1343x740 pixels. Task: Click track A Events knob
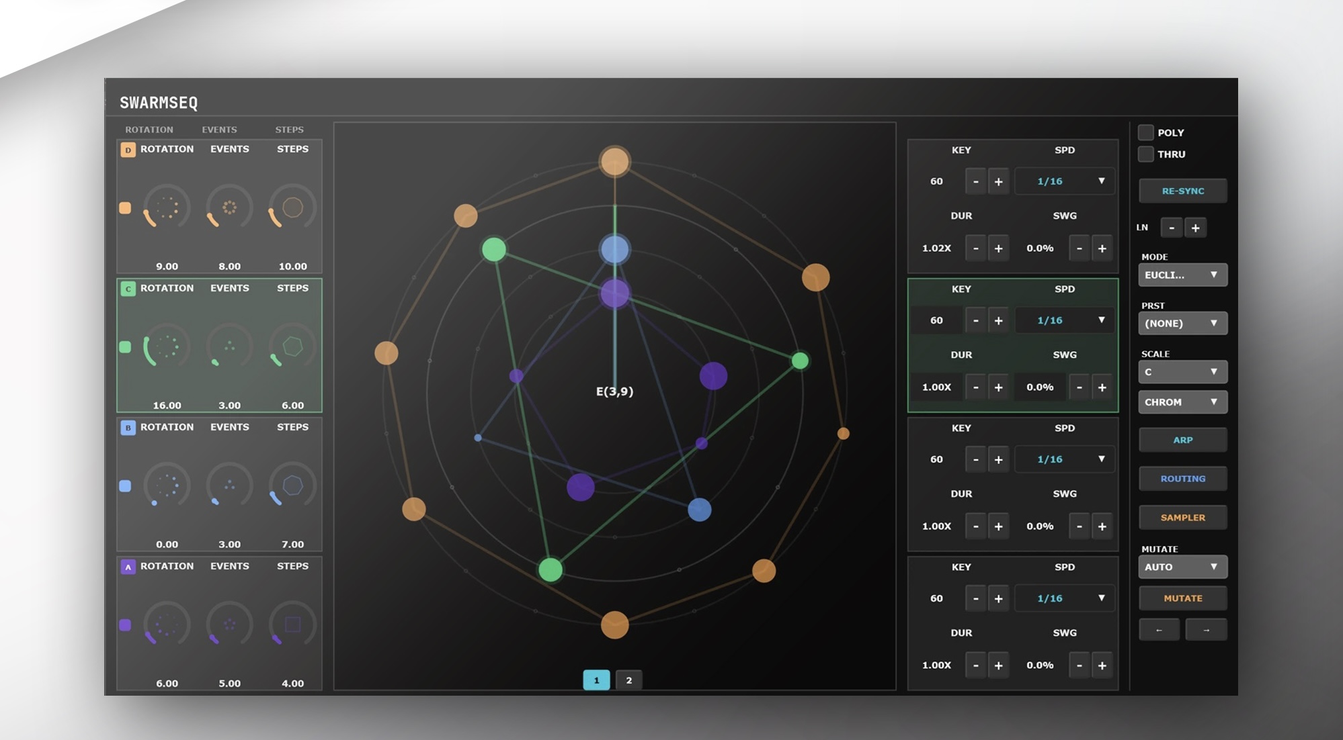point(229,625)
